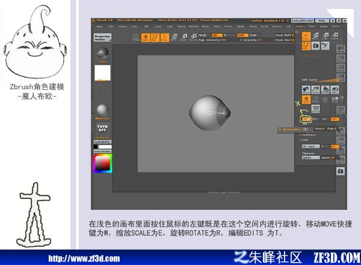Click the Spinit button under ZSpinner
Screen dimensions: 361x265
311,158
